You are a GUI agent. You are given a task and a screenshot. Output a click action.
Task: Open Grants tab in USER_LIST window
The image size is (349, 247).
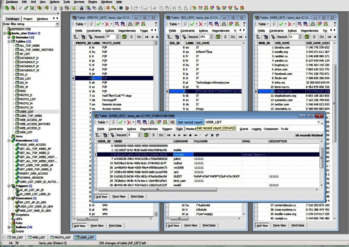[244, 129]
